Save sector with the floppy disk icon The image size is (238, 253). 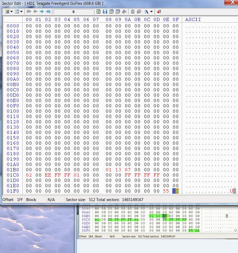(x=105, y=11)
